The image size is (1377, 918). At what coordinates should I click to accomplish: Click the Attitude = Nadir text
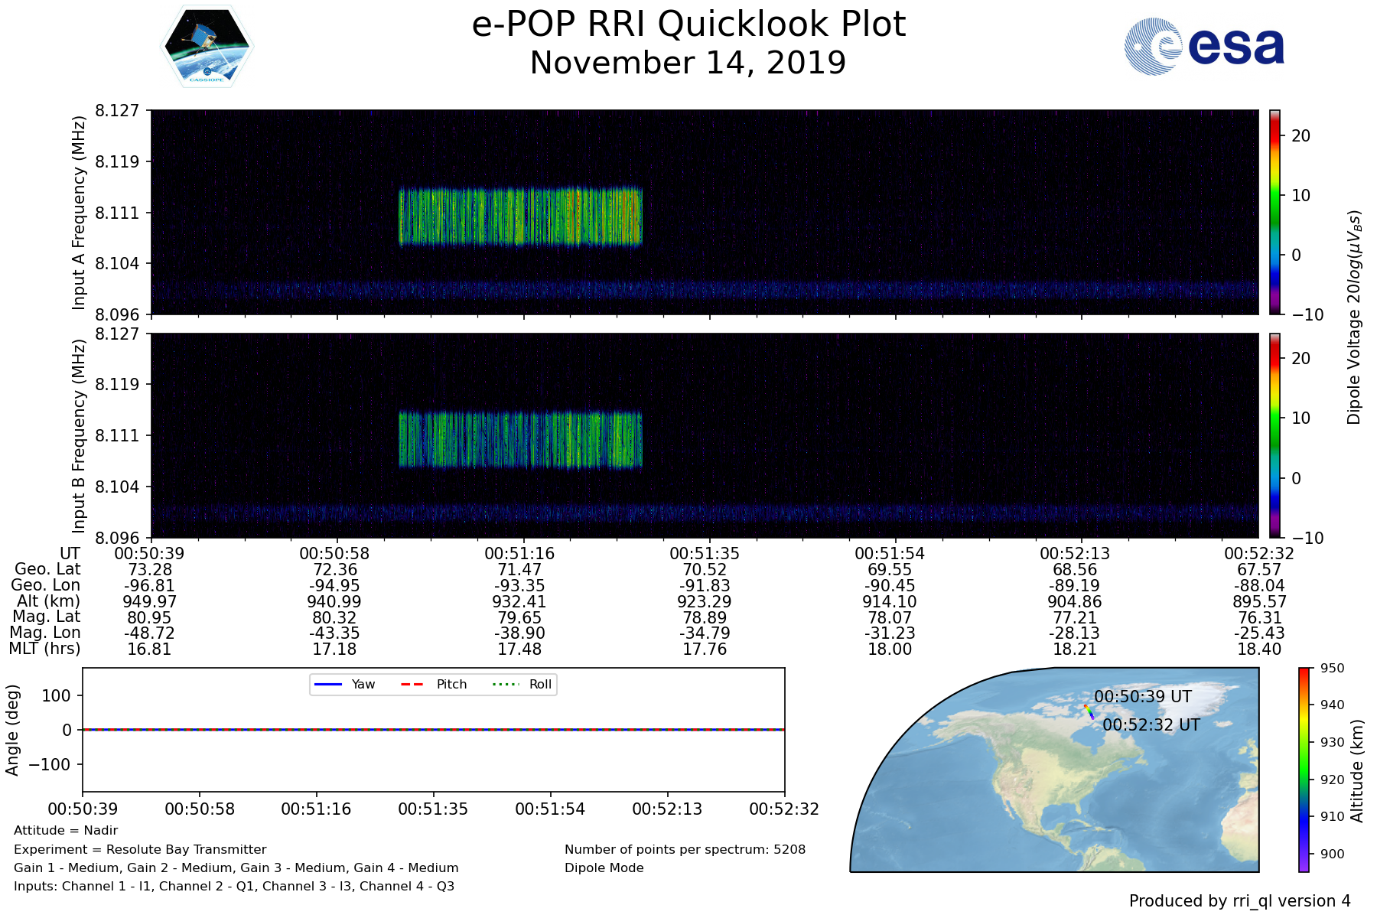66,830
